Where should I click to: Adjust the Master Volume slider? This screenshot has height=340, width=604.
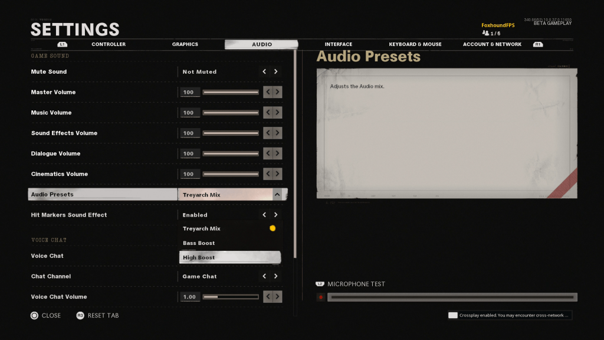pyautogui.click(x=230, y=91)
